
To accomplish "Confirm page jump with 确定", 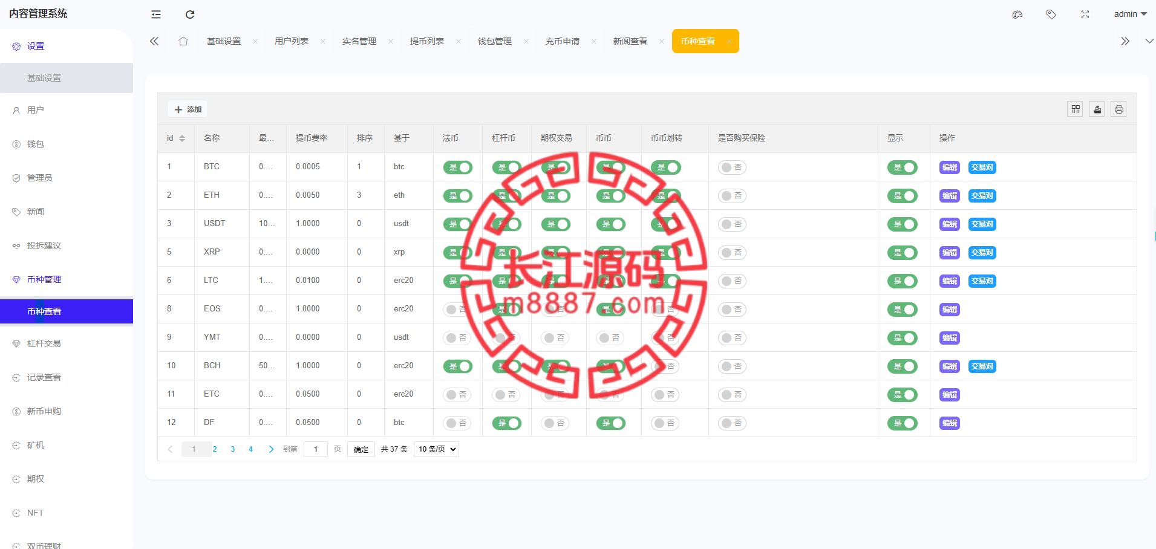I will tap(361, 449).
